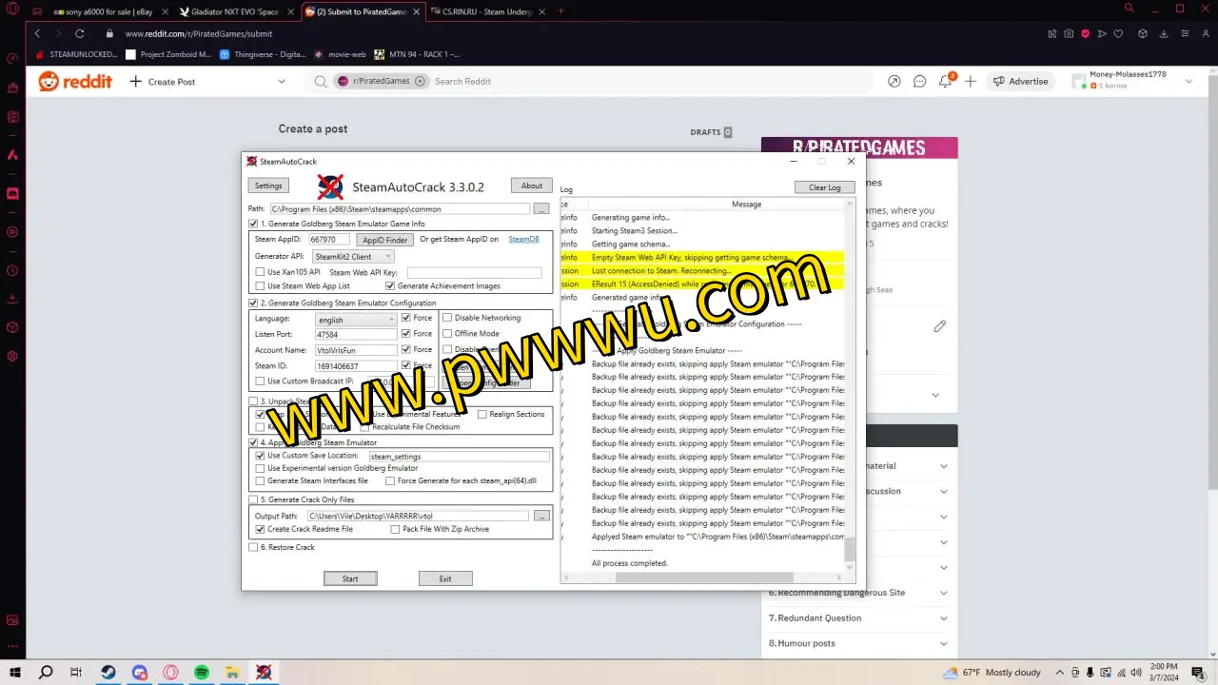Image resolution: width=1218 pixels, height=685 pixels.
Task: Check the Restore Crack option
Action: [x=253, y=547]
